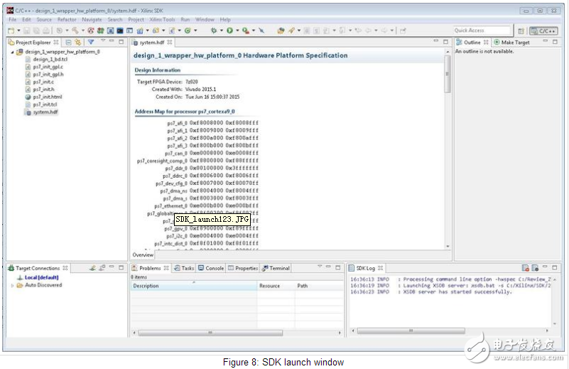Switch to the Console tab

click(x=214, y=268)
